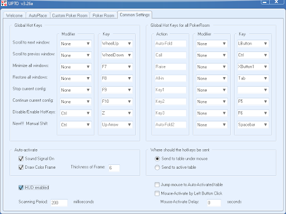Click the Thickness of Frame field
Image resolution: width=286 pixels, height=214 pixels.
click(x=114, y=168)
